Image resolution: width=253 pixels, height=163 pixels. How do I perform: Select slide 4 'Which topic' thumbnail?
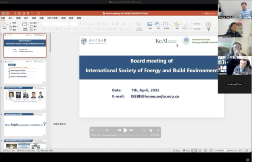25,125
